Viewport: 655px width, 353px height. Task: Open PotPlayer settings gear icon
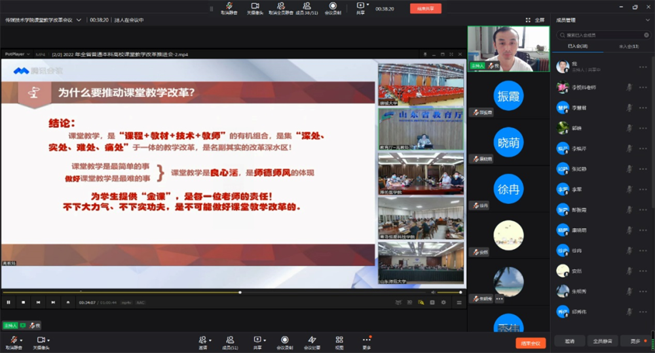coord(443,302)
